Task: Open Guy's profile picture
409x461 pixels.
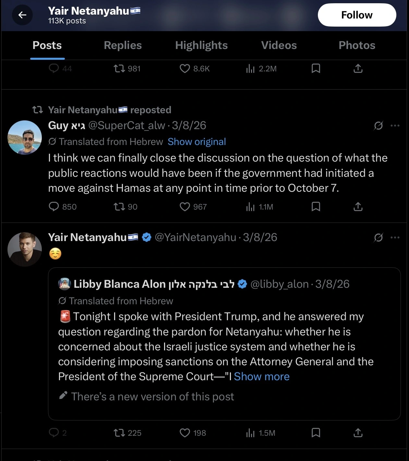Action: (x=25, y=138)
